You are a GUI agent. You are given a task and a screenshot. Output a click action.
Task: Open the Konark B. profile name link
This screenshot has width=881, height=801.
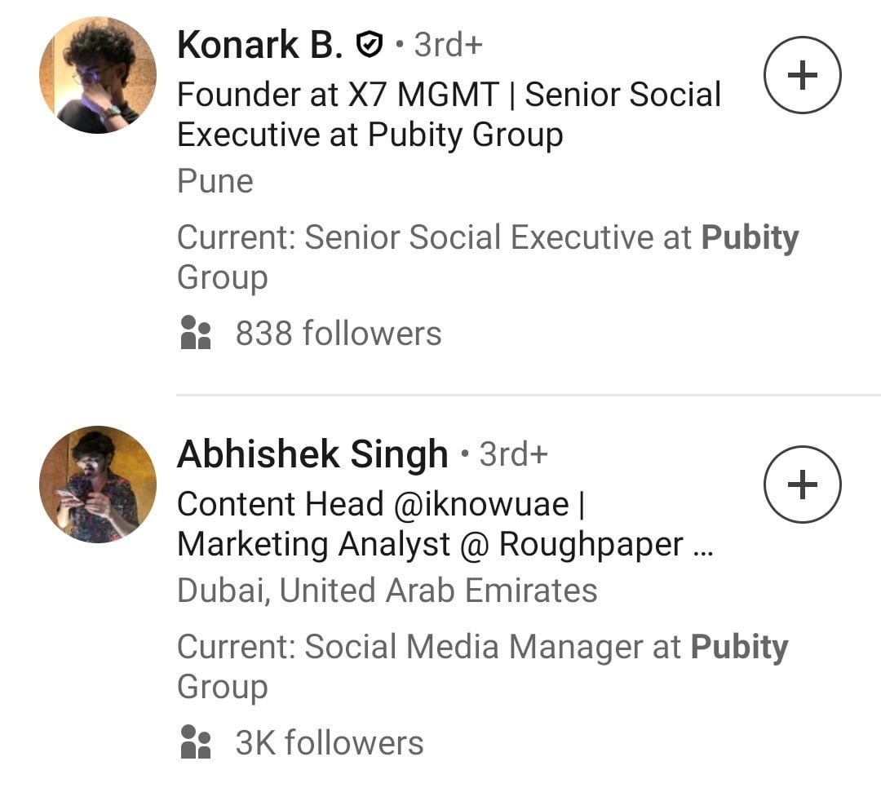pos(259,45)
